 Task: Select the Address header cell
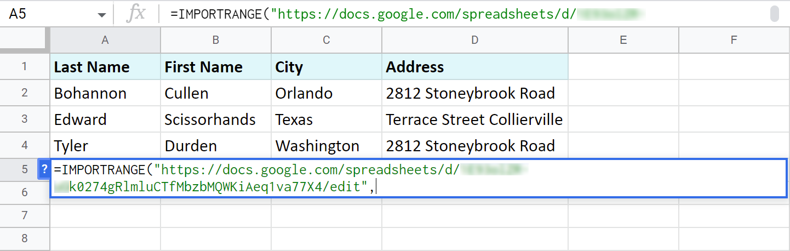pyautogui.click(x=474, y=67)
